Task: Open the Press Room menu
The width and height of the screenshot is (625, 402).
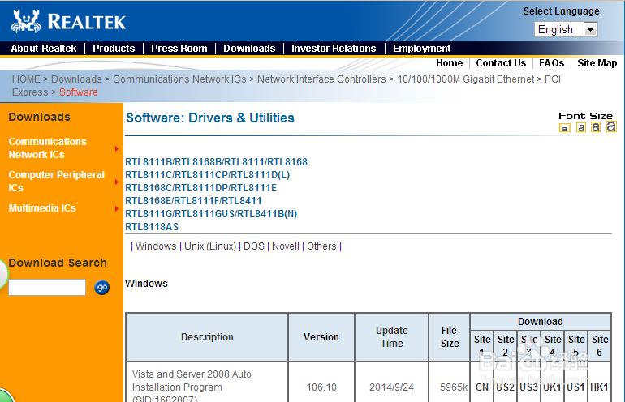Action: click(x=179, y=49)
